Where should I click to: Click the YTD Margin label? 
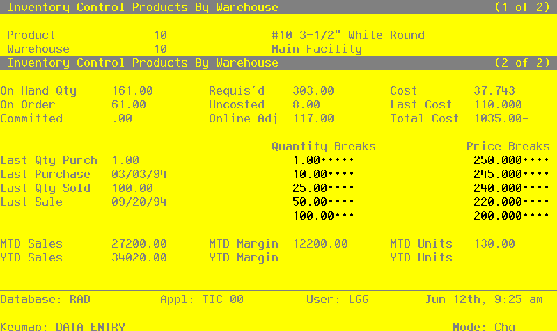[244, 257]
